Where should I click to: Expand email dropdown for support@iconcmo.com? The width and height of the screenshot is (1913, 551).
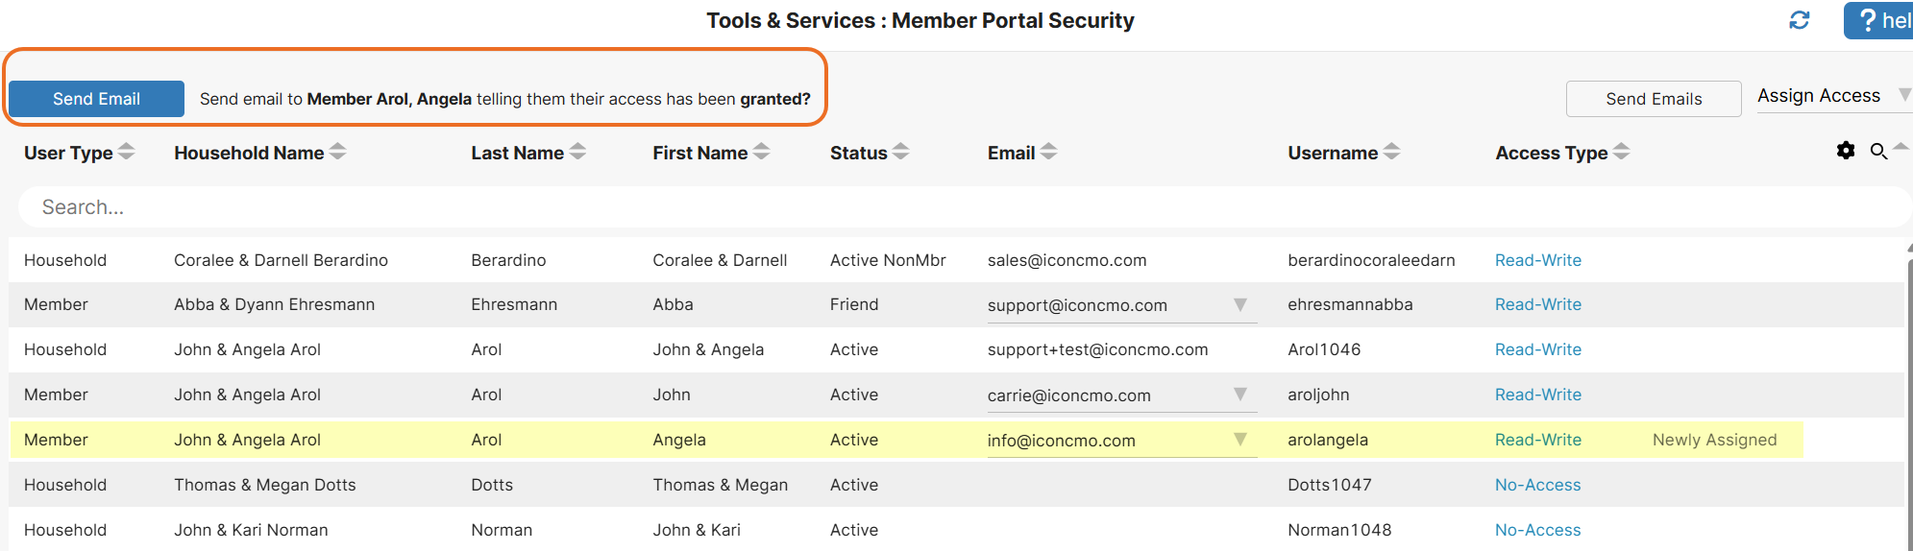pyautogui.click(x=1240, y=305)
